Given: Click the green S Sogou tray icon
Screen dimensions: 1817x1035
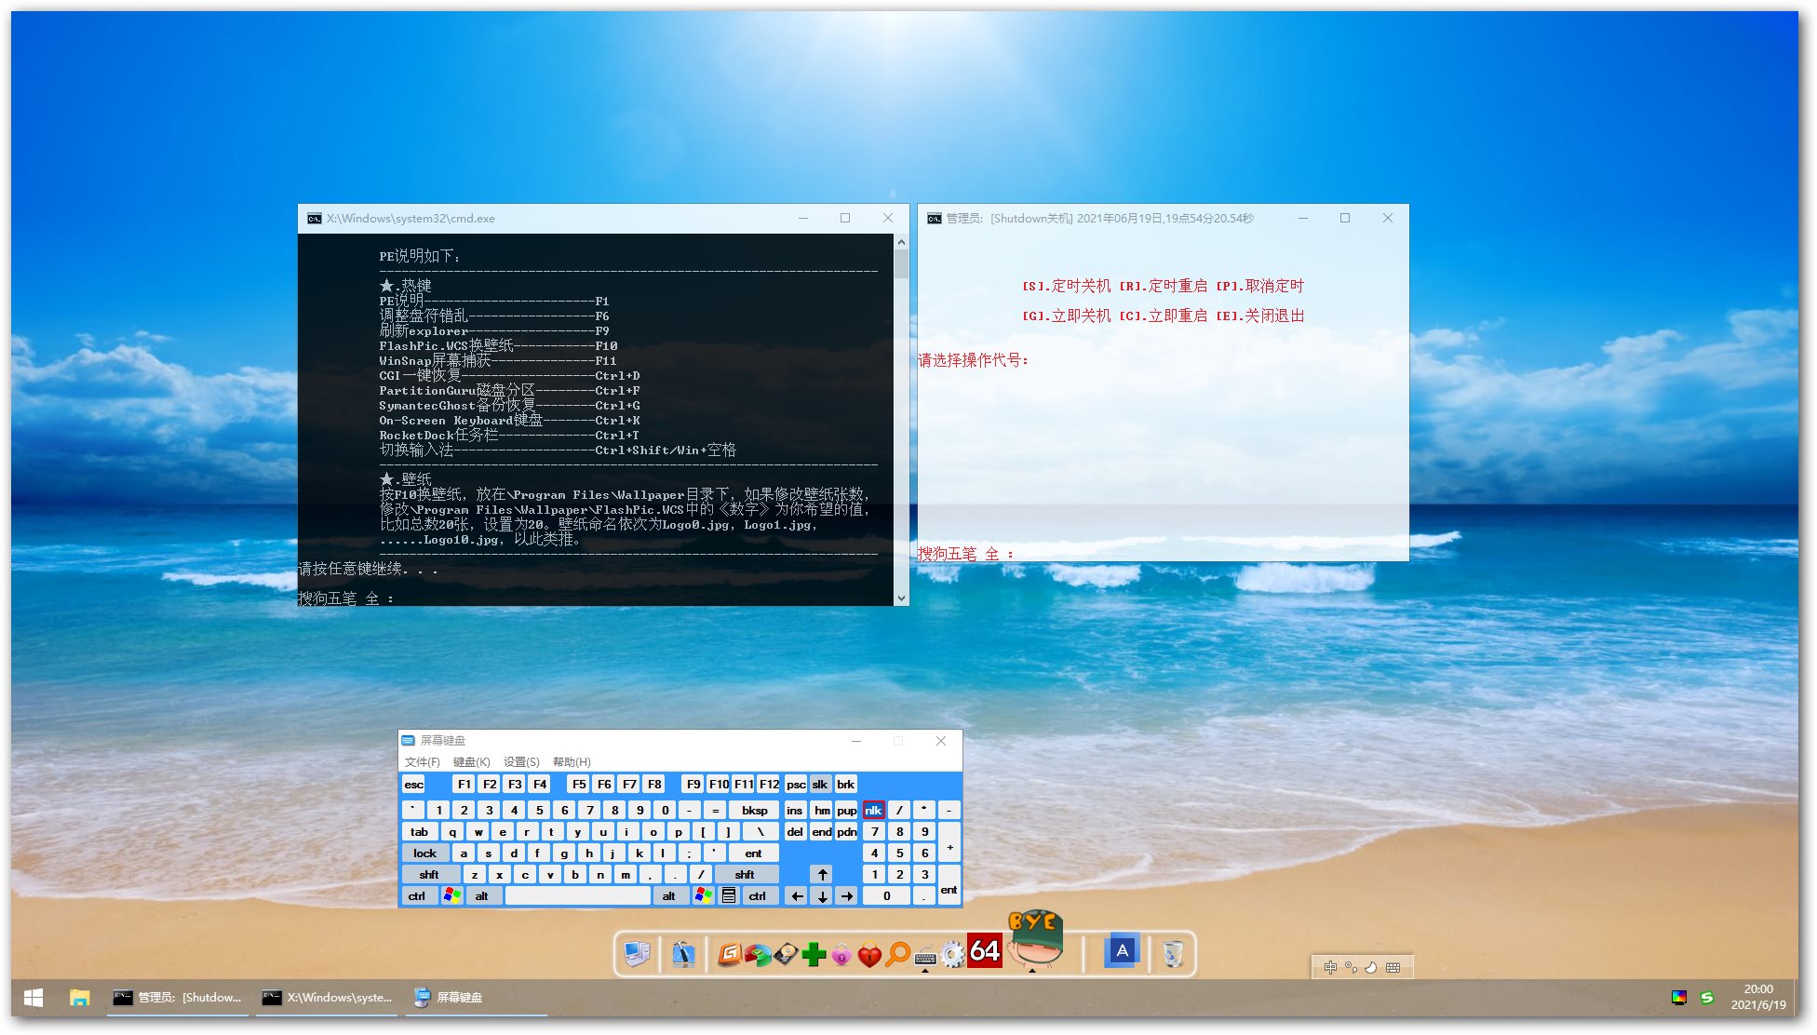Looking at the screenshot, I should pyautogui.click(x=1706, y=998).
